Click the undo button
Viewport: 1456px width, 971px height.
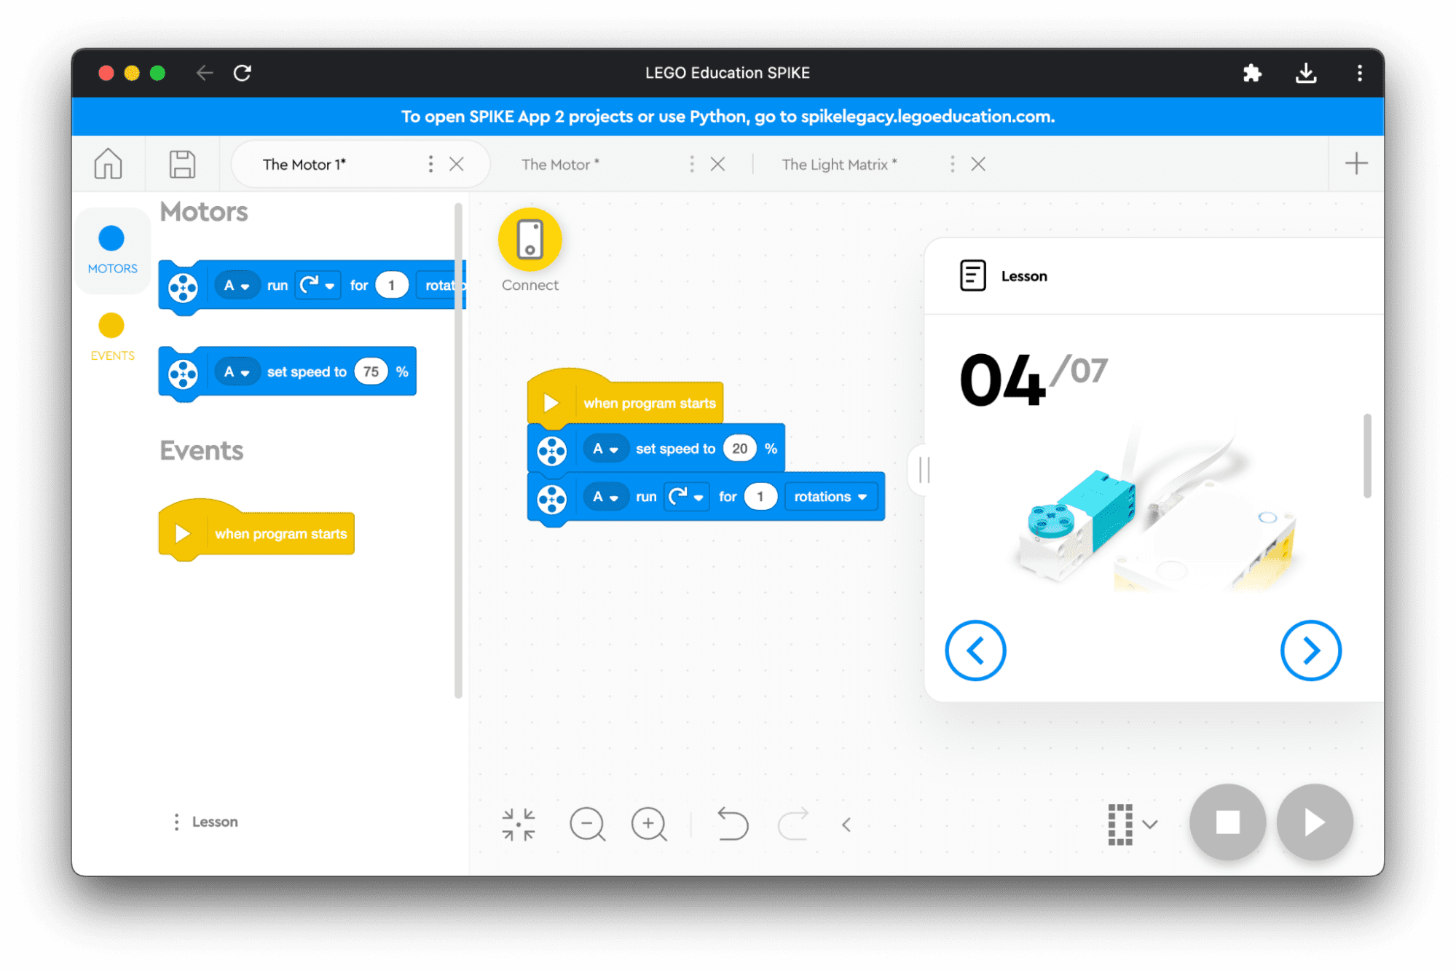[x=733, y=822]
